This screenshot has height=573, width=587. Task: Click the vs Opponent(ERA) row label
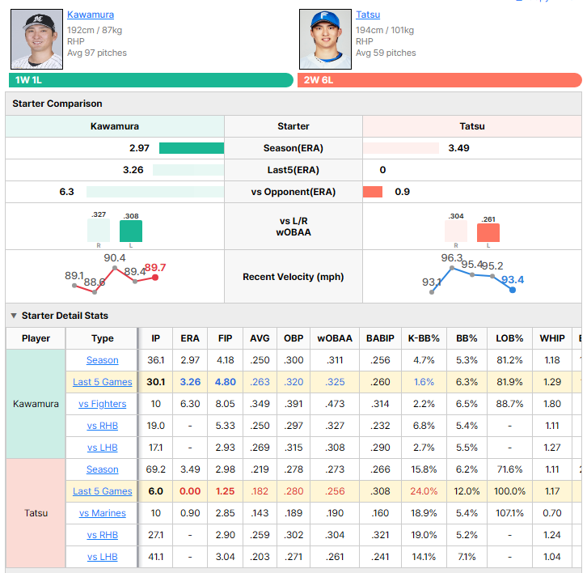293,192
